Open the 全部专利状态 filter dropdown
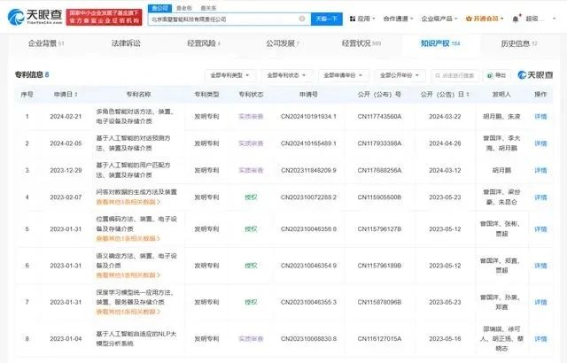 coord(286,75)
